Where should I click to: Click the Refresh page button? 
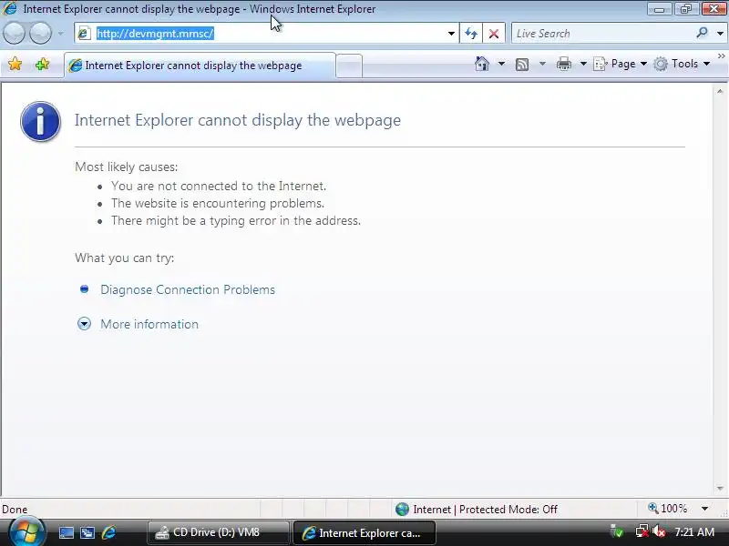[x=471, y=34]
